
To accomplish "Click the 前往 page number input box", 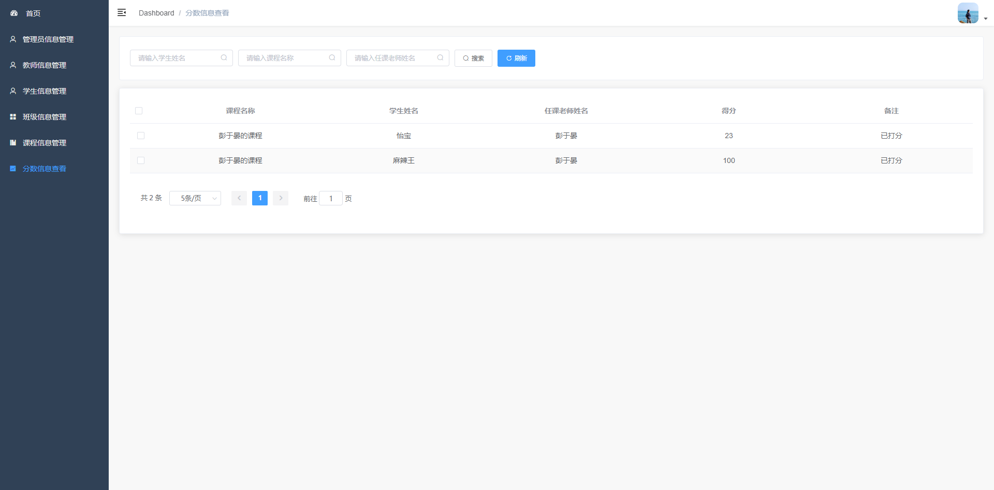I will pyautogui.click(x=331, y=199).
